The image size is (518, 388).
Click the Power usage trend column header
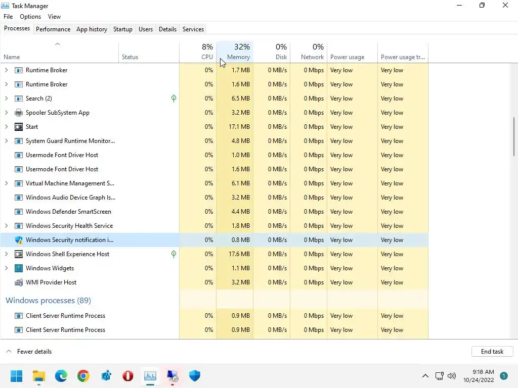(x=403, y=52)
